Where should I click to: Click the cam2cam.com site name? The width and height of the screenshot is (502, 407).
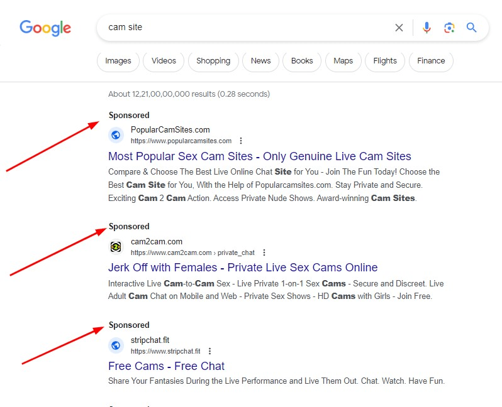(157, 241)
